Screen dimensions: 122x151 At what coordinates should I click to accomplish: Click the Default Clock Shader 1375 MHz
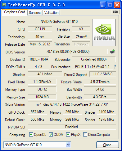pyautogui.click(x=106, y=120)
